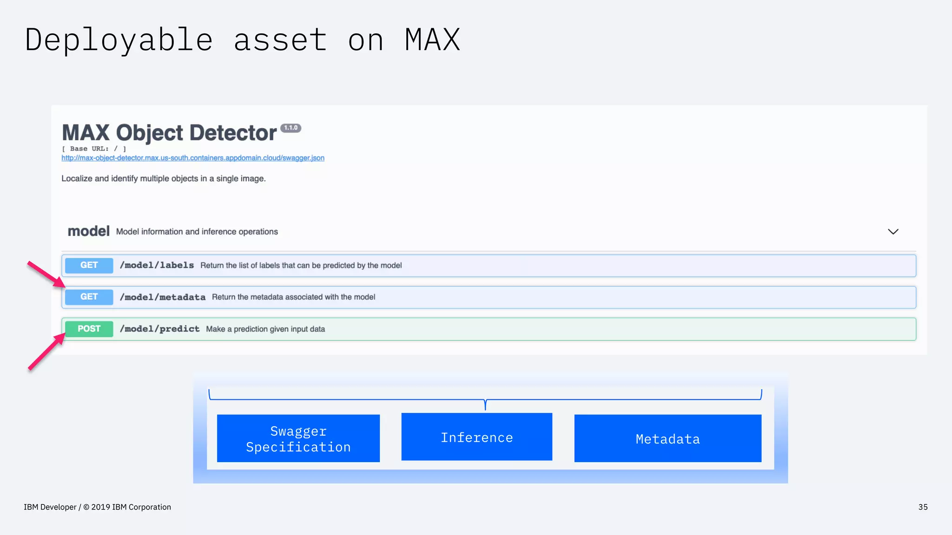Click the slide number 35

click(923, 507)
